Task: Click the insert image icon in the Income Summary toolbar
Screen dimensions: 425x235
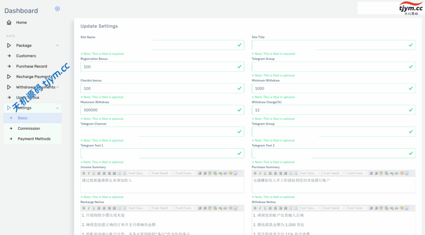Action: [236, 173]
